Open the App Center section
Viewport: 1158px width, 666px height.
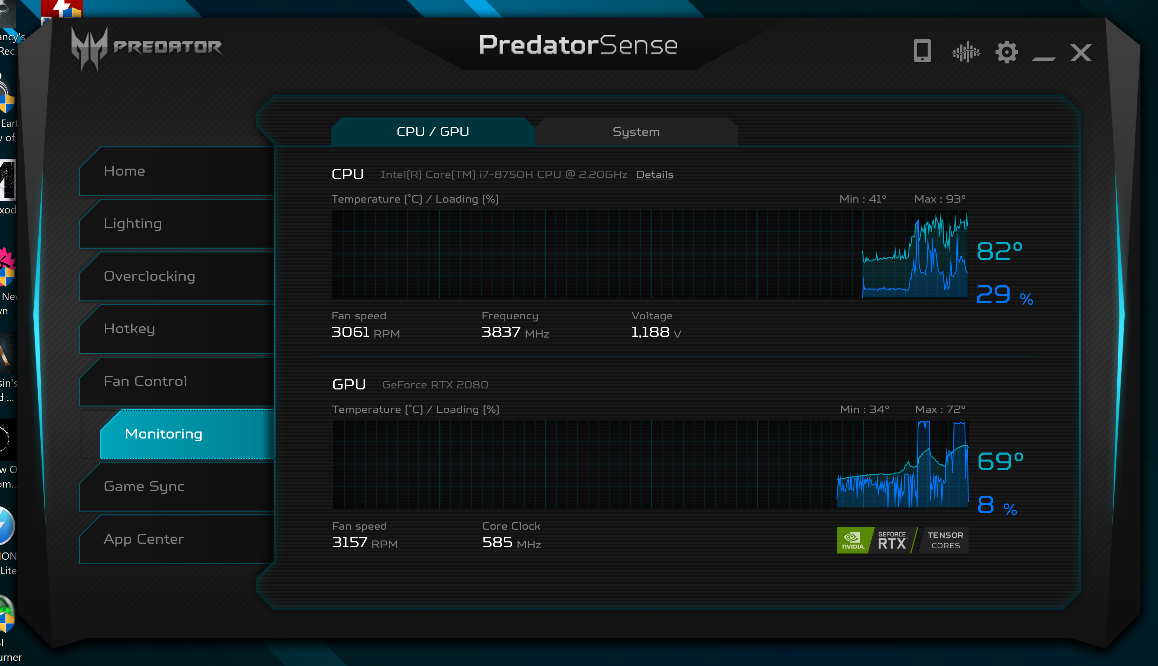pos(177,539)
